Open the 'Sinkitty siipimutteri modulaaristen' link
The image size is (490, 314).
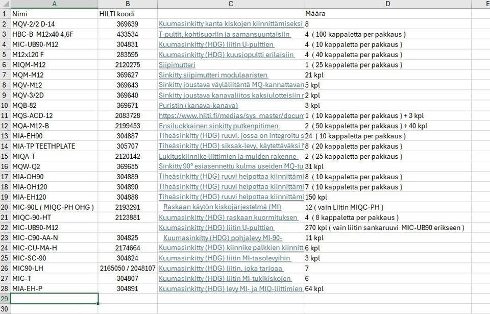click(x=213, y=75)
